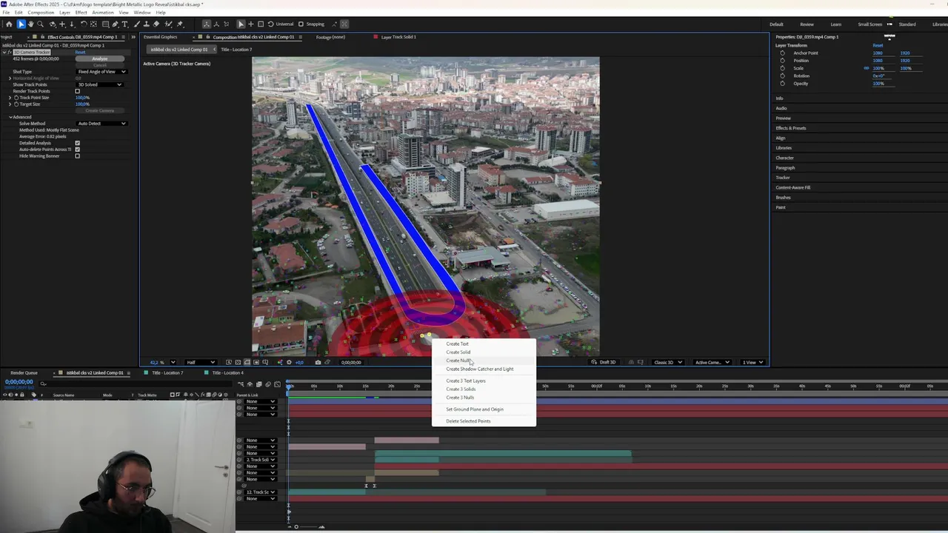Open the Classic 3D renderer dropdown
The image size is (948, 533).
pos(667,362)
